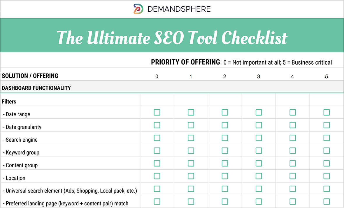Check priority 3 for Content group

click(x=259, y=163)
